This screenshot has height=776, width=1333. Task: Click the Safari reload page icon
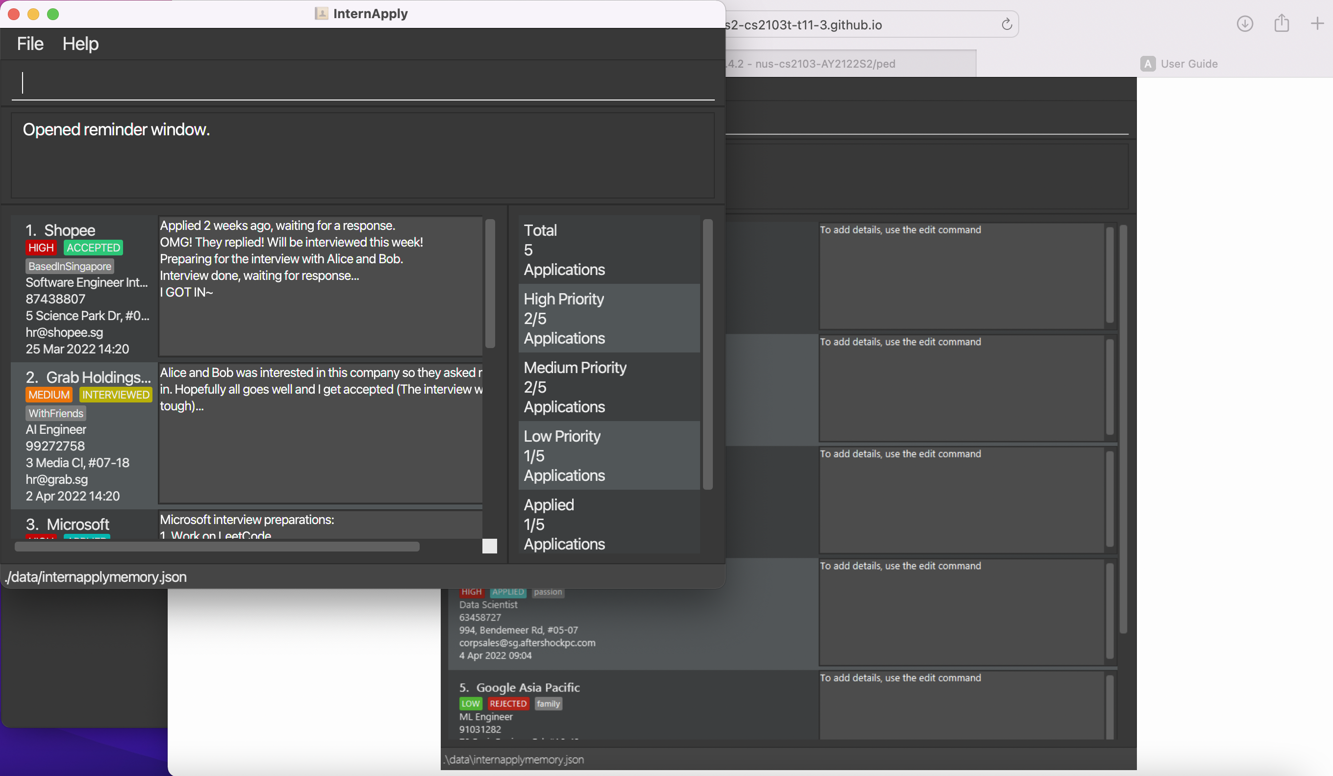[1006, 25]
